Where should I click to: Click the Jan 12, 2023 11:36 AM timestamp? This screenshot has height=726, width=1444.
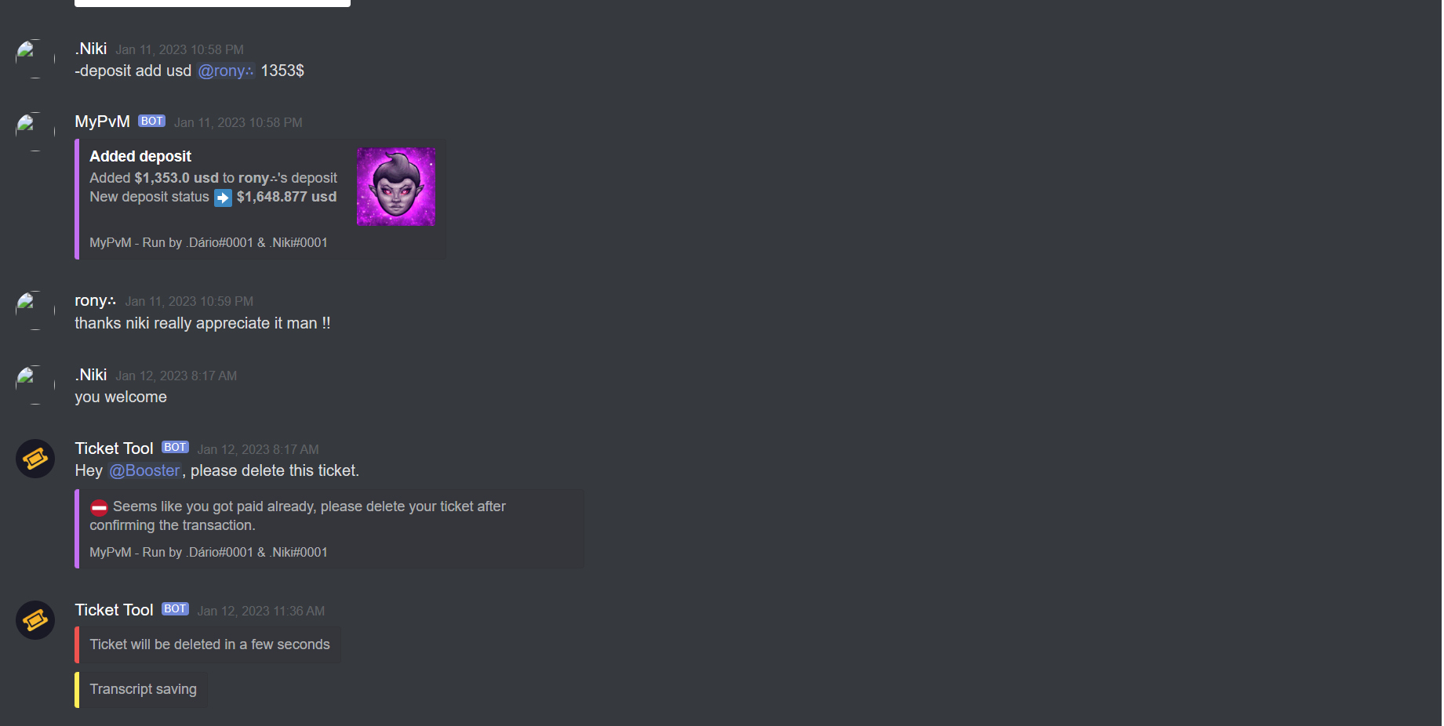coord(261,611)
